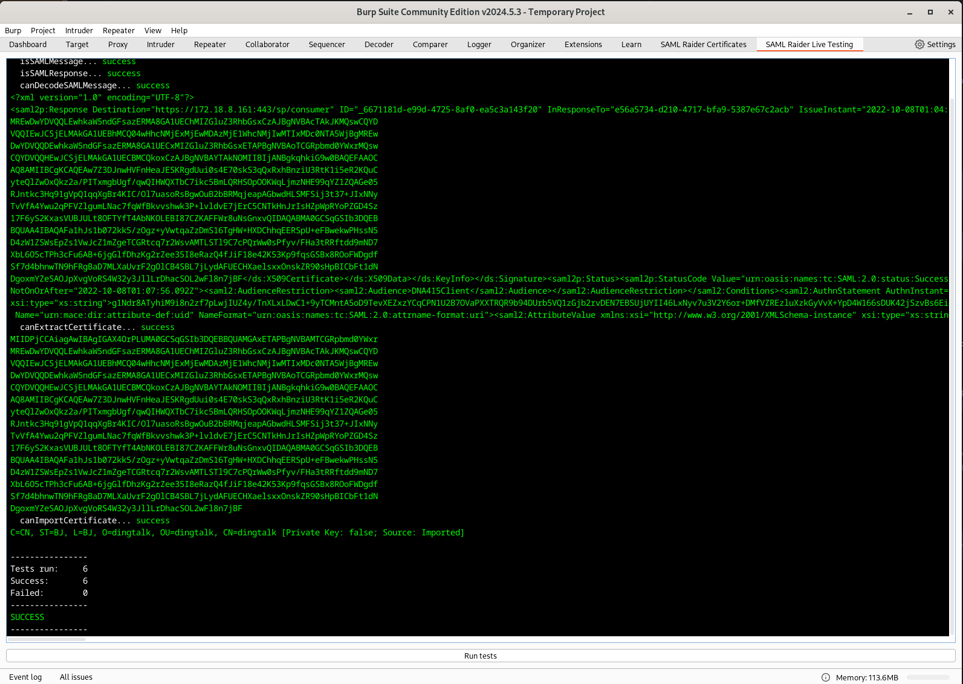
Task: Switch to the Dashboard tab
Action: 28,44
